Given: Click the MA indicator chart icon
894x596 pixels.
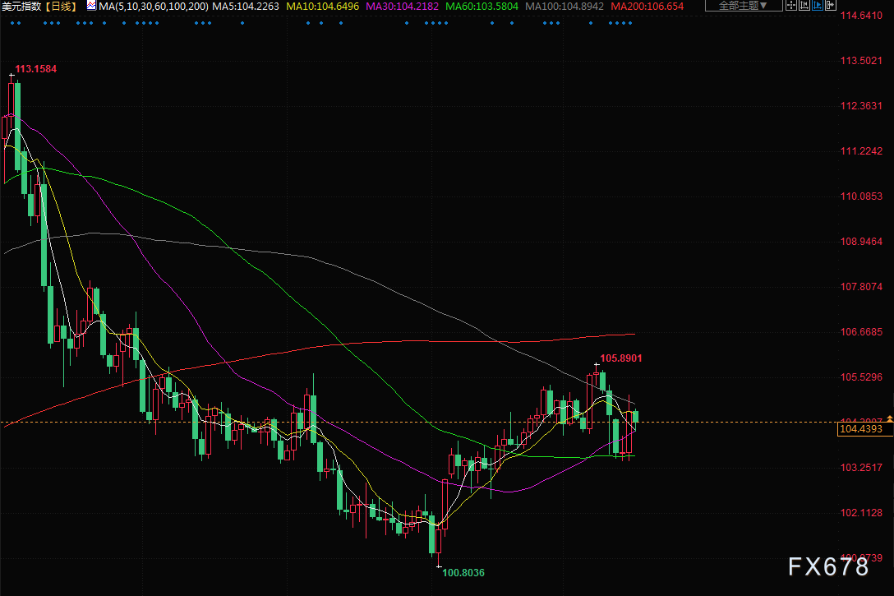Looking at the screenshot, I should [91, 6].
